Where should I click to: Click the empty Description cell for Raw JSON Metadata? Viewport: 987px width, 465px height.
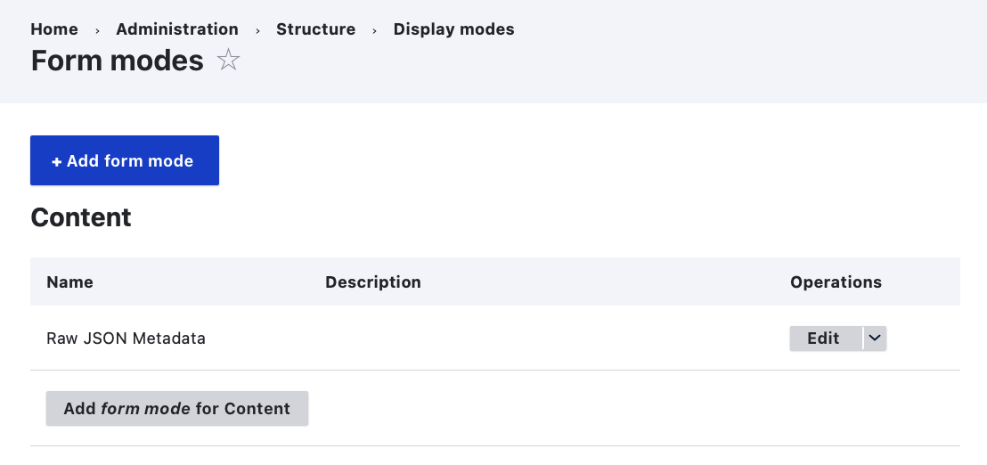click(x=534, y=339)
